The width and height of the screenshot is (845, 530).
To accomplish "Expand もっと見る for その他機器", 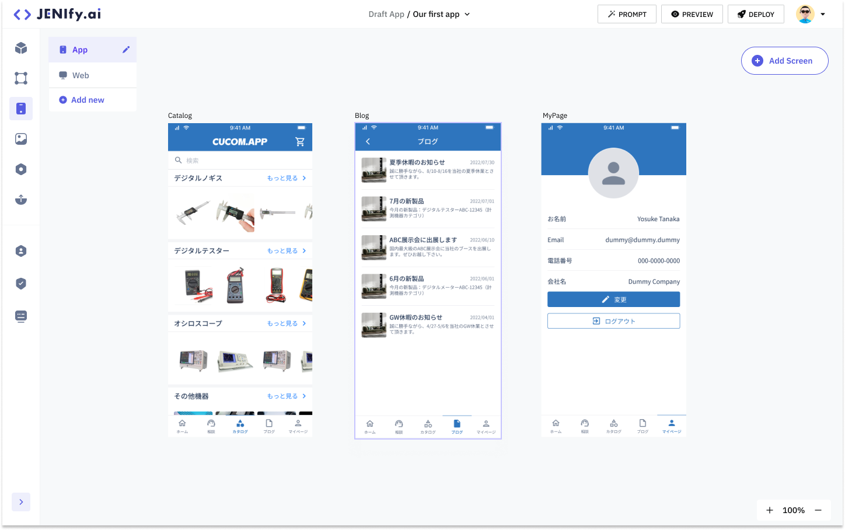I will tap(287, 396).
